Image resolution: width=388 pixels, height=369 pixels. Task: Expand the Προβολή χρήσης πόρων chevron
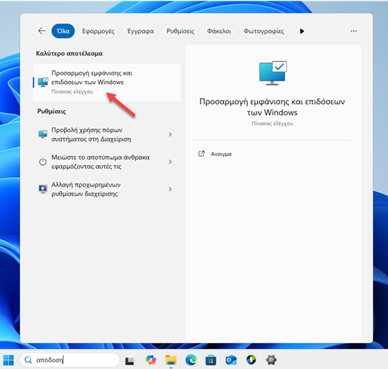coord(170,134)
